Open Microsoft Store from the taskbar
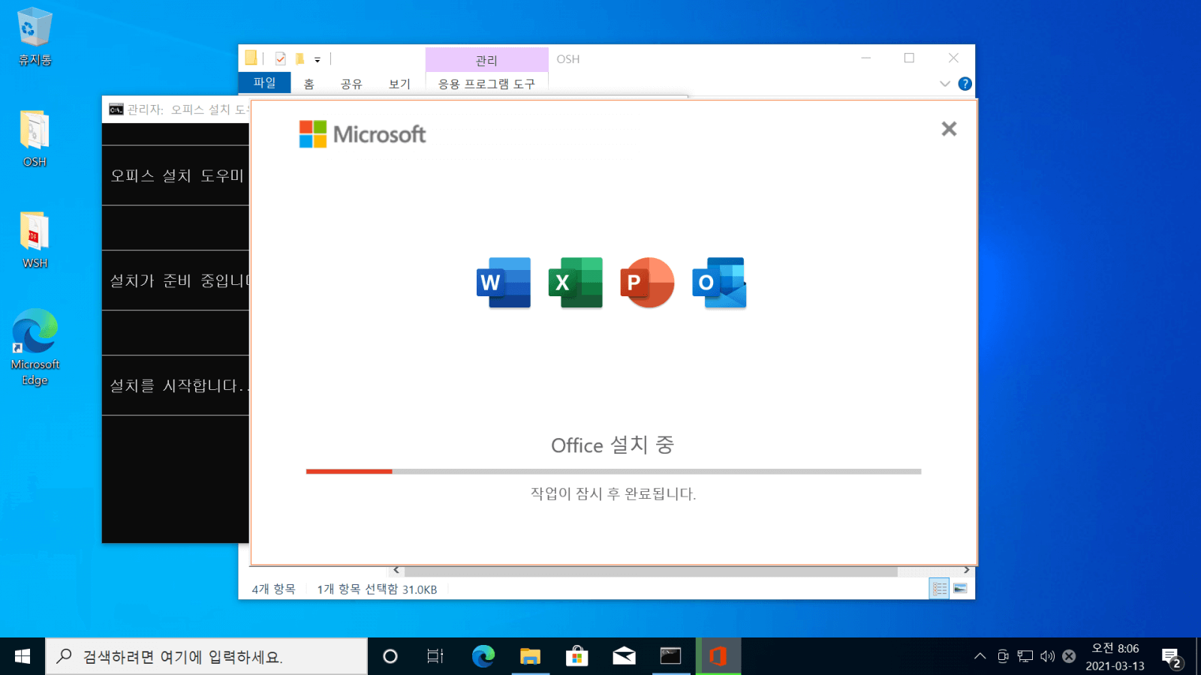1201x675 pixels. 577,656
